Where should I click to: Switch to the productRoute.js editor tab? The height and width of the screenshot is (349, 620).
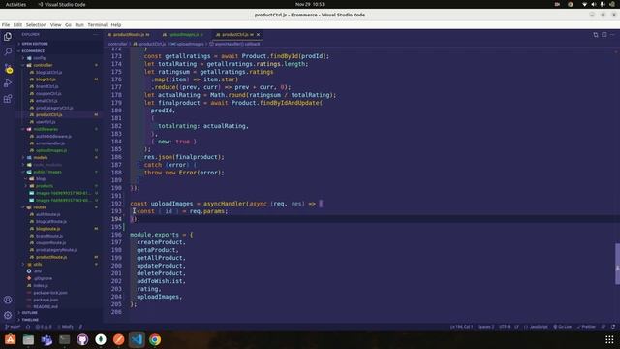129,35
